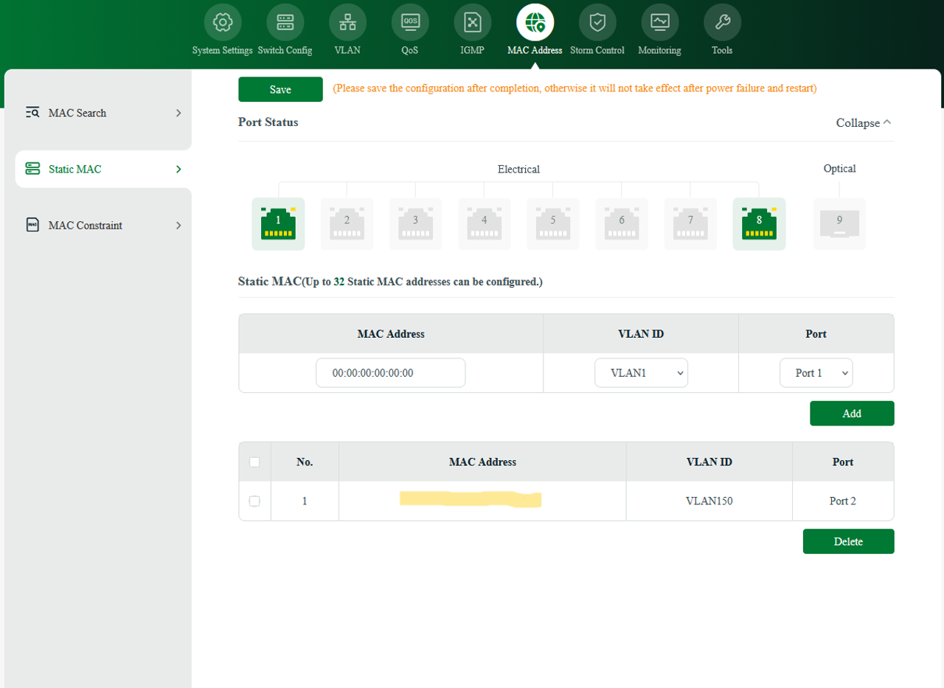Open the Storm Control shield icon
This screenshot has height=688, width=944.
[x=597, y=23]
